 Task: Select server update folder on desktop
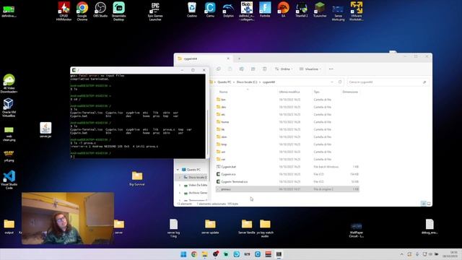click(210, 226)
